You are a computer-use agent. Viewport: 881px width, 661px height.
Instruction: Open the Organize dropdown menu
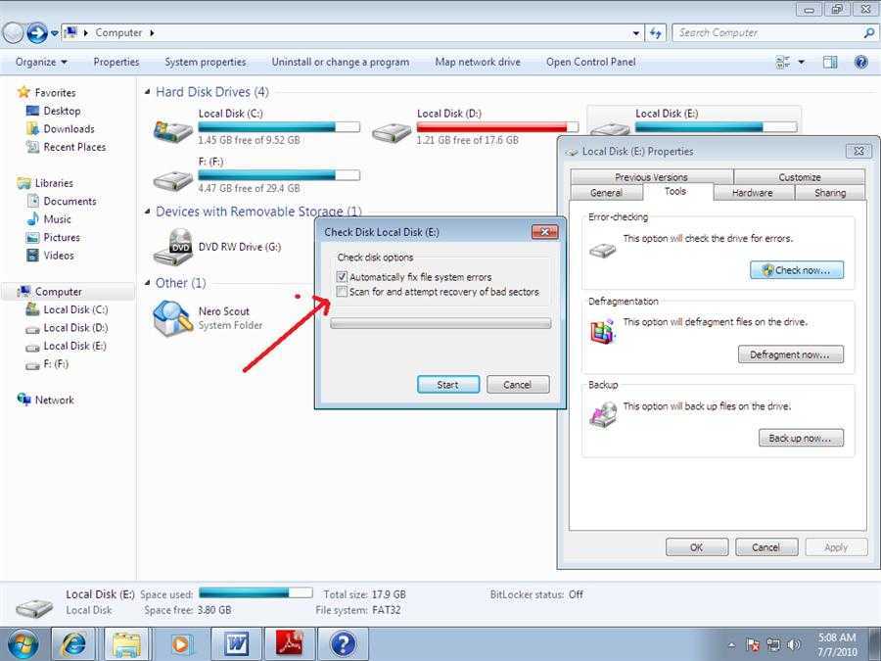(x=41, y=62)
